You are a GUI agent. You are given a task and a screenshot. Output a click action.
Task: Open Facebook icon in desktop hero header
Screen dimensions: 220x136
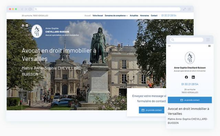click(23, 25)
